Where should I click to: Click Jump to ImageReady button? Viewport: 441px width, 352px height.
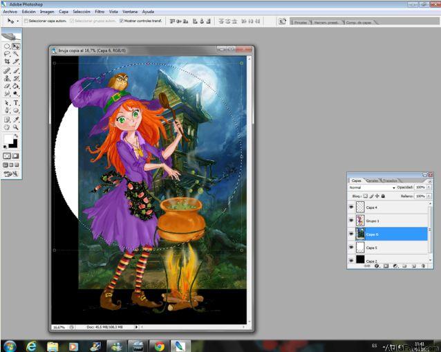pos(11,174)
